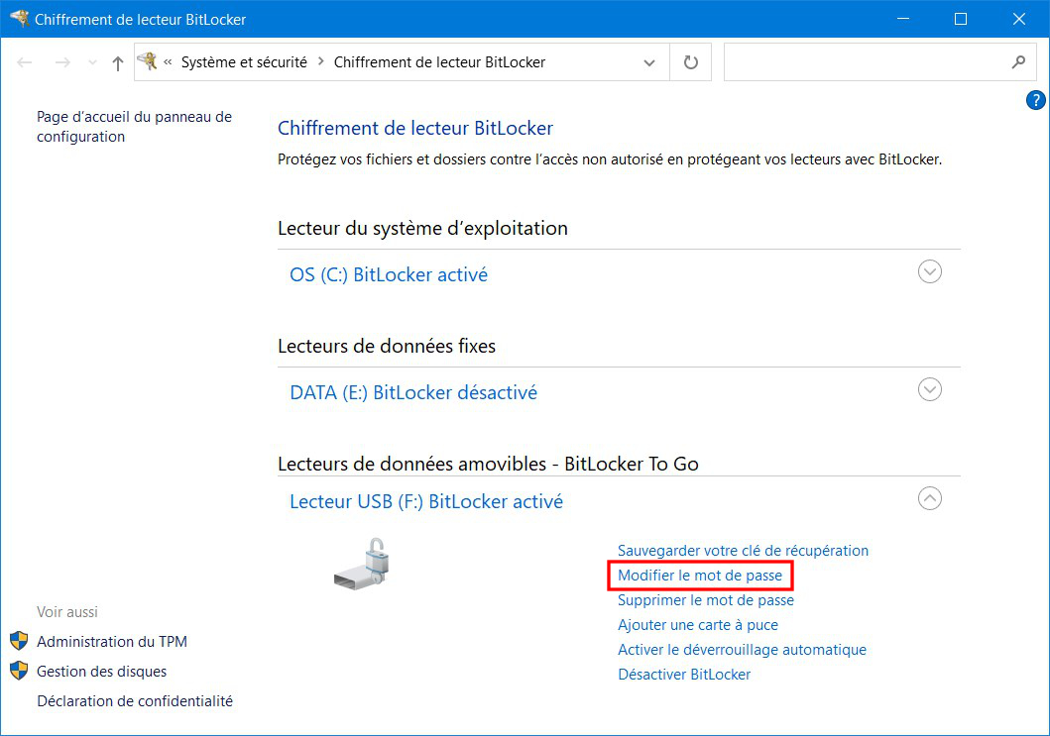Click the breadcrumb arrow after Système et sécurité
Screen dimensions: 1050x736
coord(321,61)
